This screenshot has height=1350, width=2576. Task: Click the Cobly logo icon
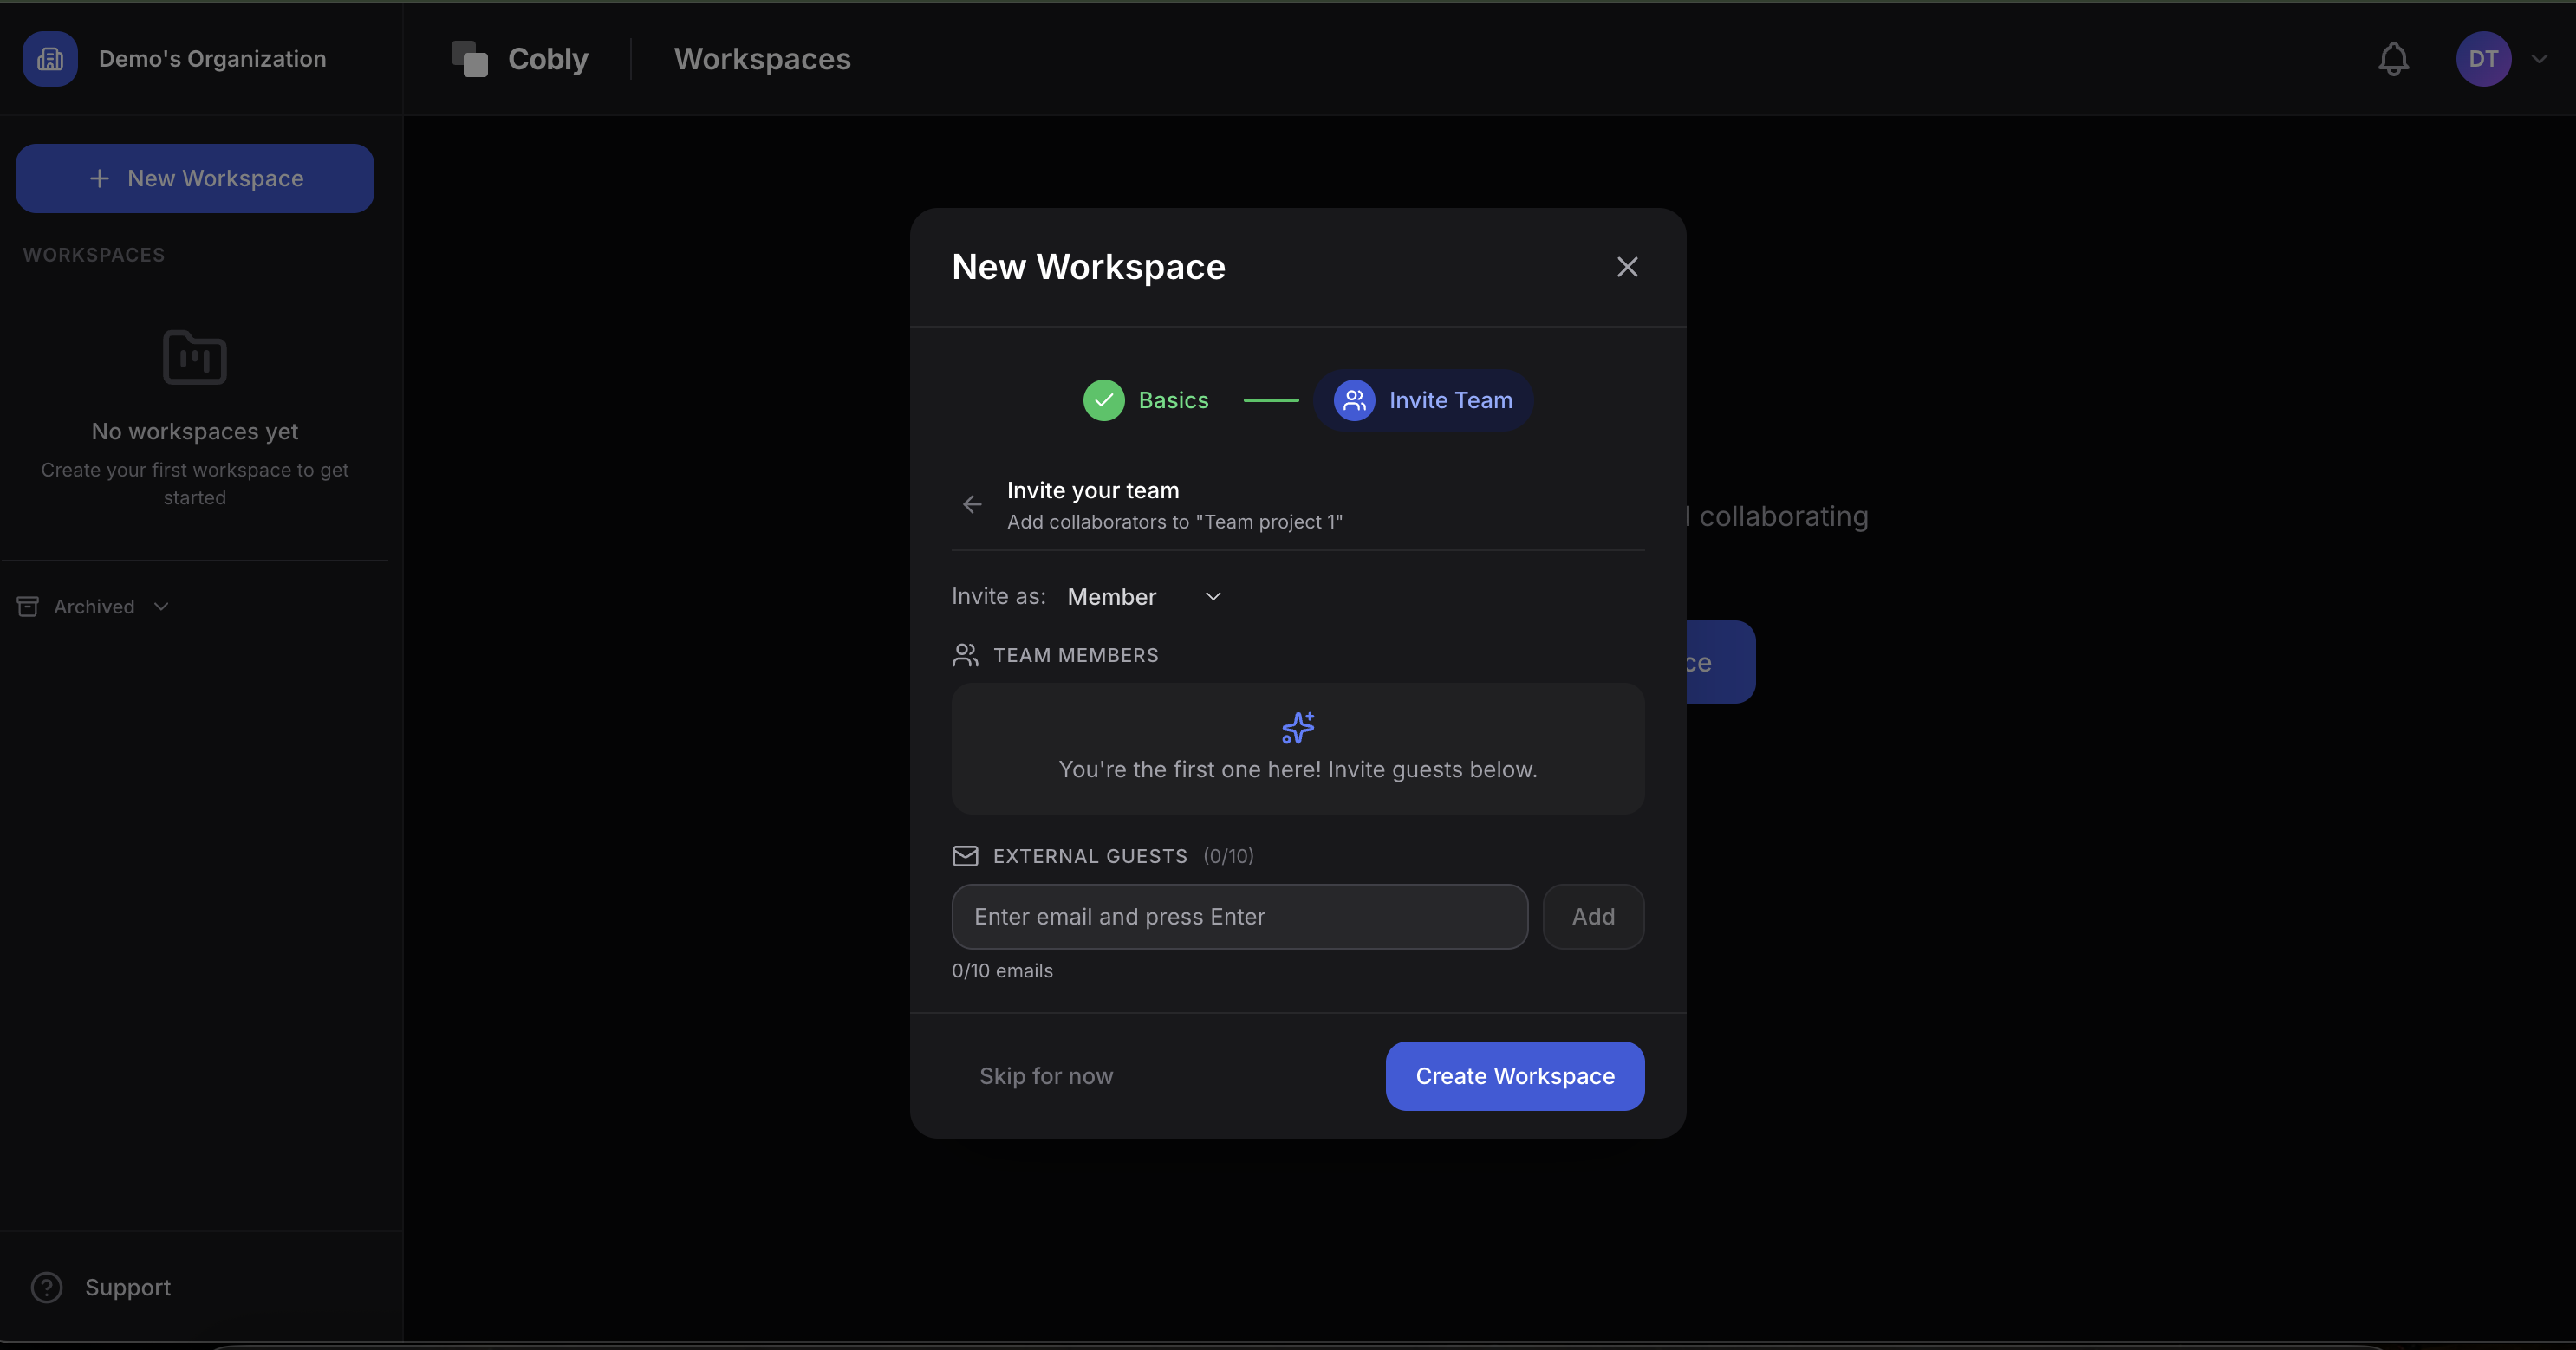(x=469, y=59)
